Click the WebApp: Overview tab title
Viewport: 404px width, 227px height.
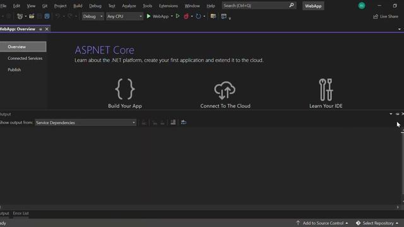[18, 29]
